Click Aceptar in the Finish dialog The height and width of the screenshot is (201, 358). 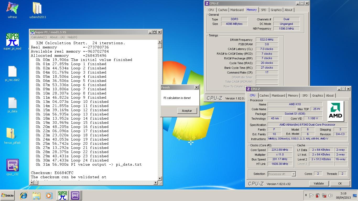pos(187,111)
